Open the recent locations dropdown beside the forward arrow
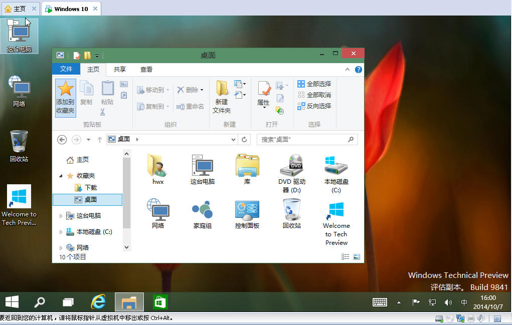 tap(88, 140)
